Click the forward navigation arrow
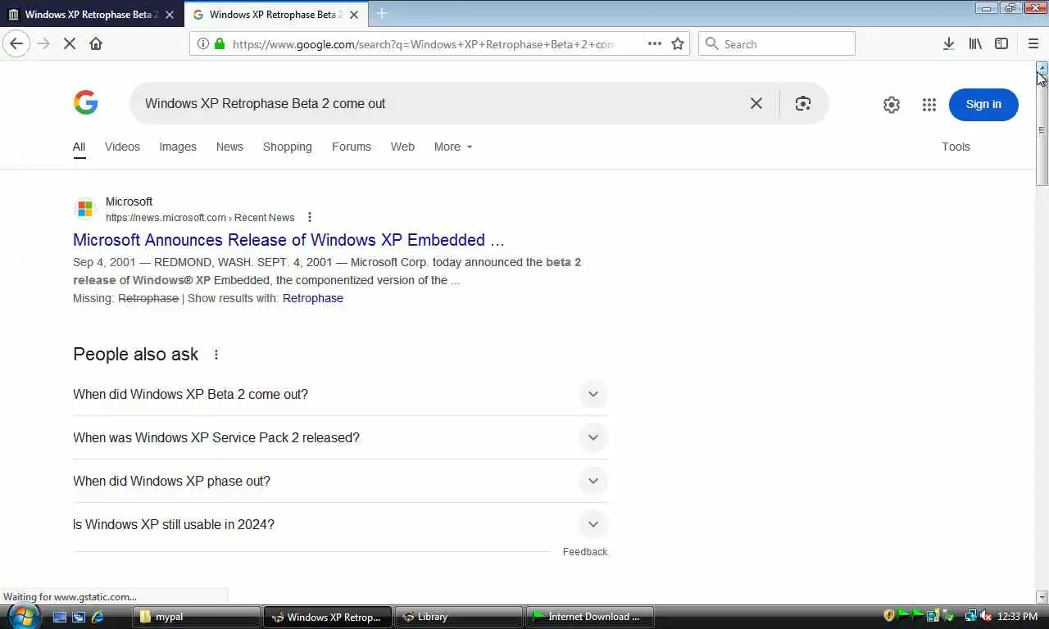 pyautogui.click(x=43, y=43)
